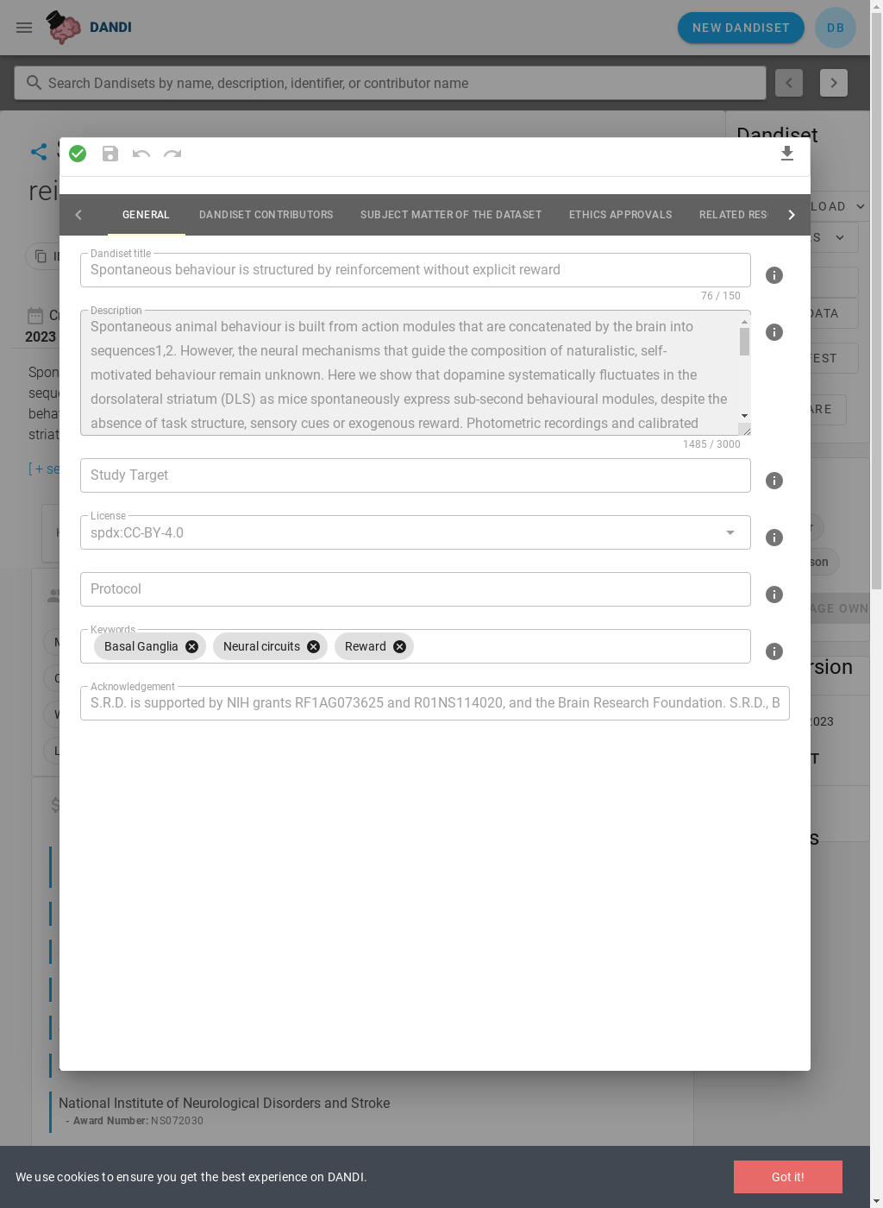883x1208 pixels.
Task: Click the New Dandiset button
Action: (x=741, y=28)
